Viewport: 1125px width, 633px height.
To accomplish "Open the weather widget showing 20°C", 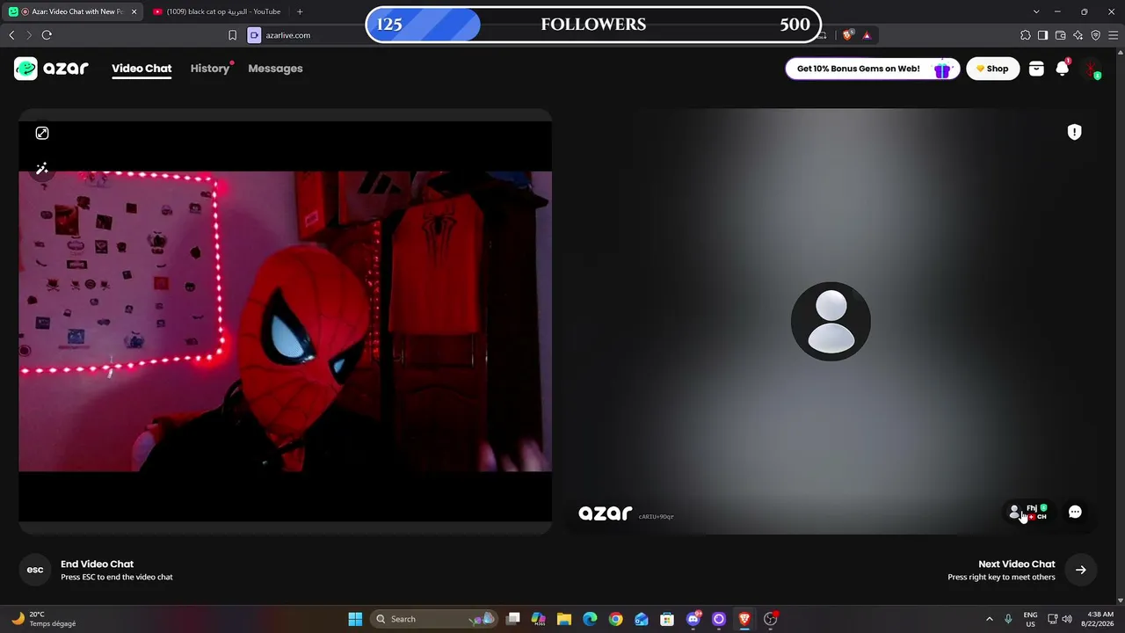I will [42, 619].
